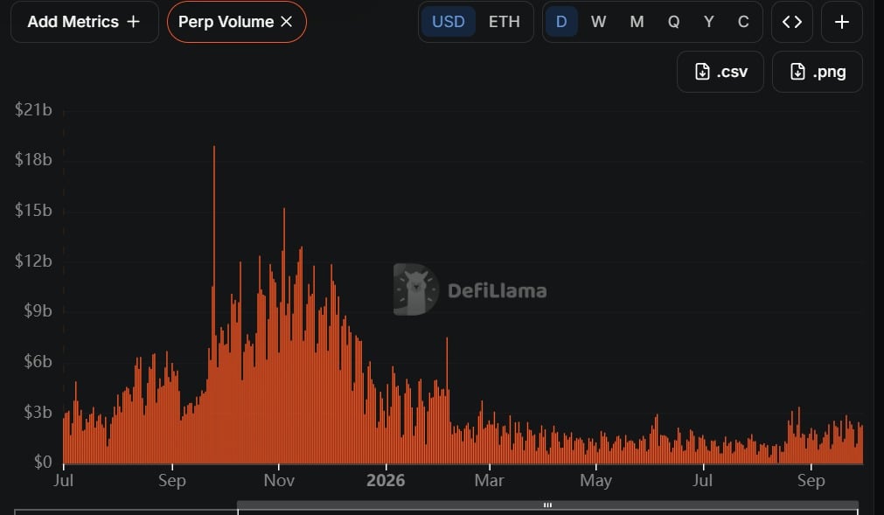Download chart data as .csv
The width and height of the screenshot is (884, 515).
coord(720,72)
